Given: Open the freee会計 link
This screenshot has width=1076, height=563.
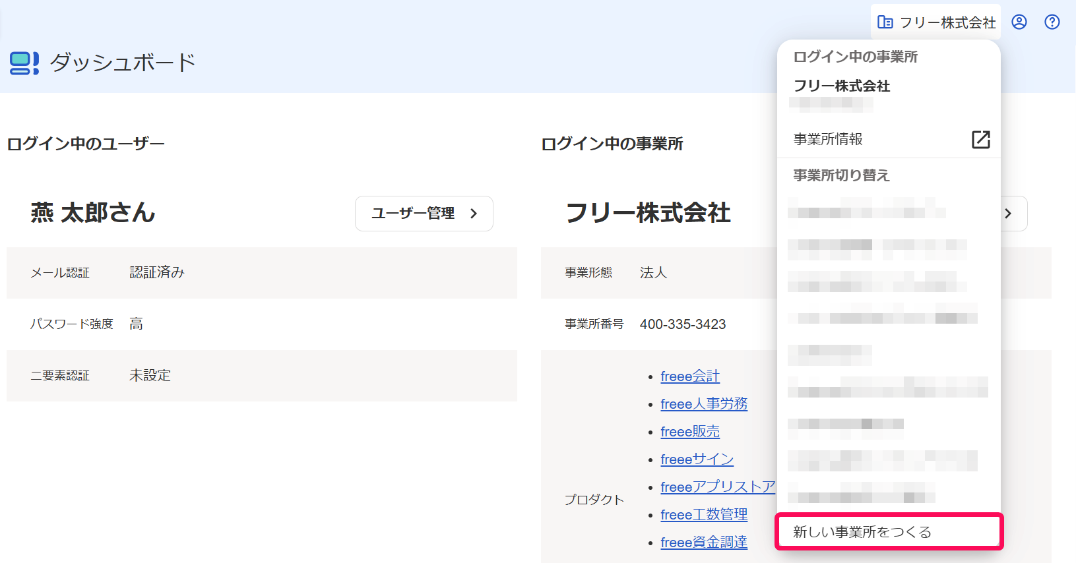Looking at the screenshot, I should [690, 376].
